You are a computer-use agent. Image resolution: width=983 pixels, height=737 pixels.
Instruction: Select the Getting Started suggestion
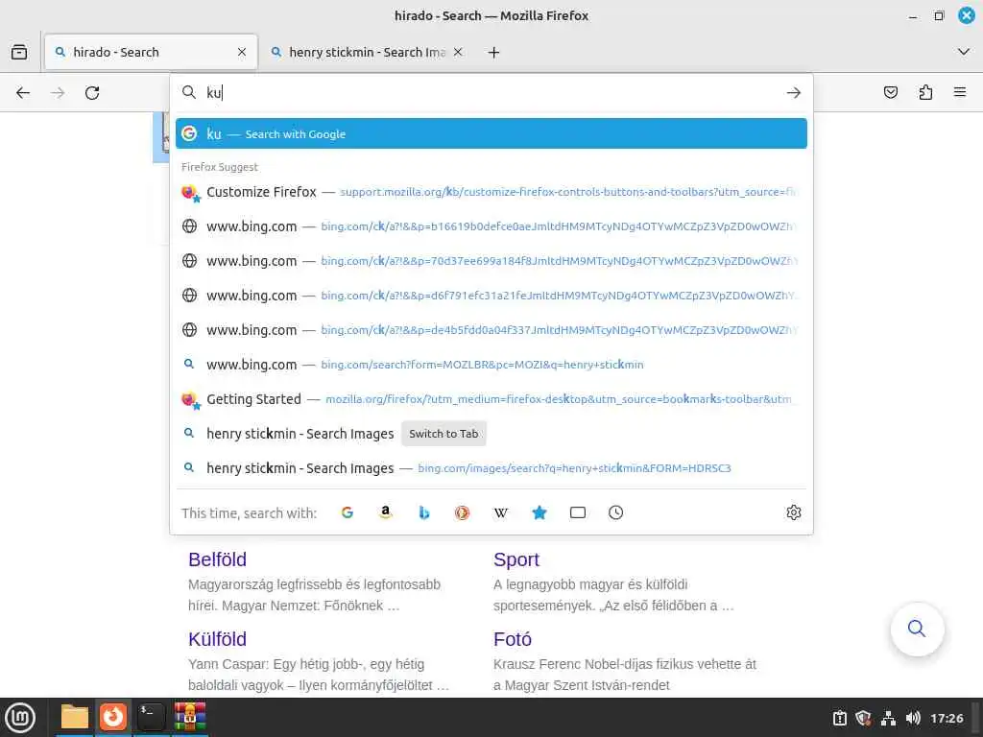[x=491, y=399]
